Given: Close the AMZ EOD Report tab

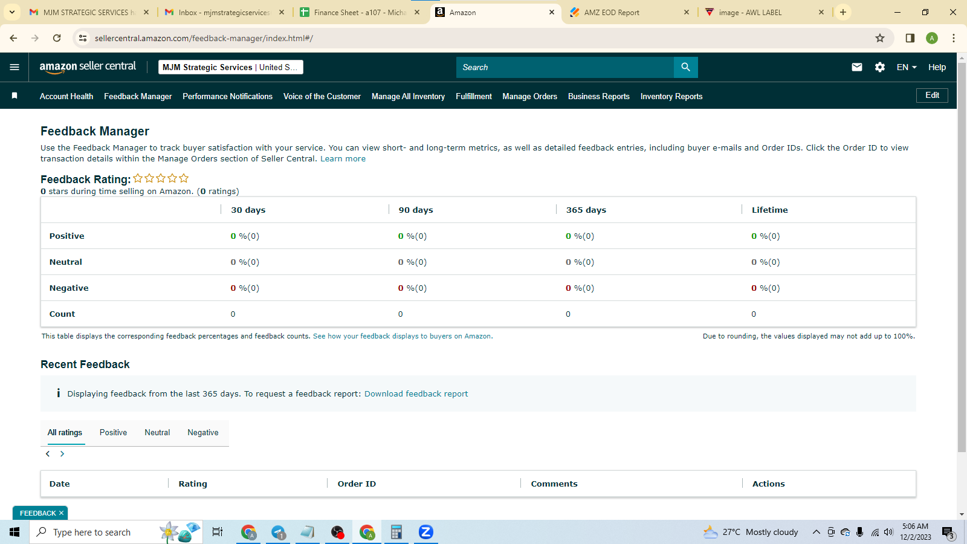Looking at the screenshot, I should [x=687, y=12].
